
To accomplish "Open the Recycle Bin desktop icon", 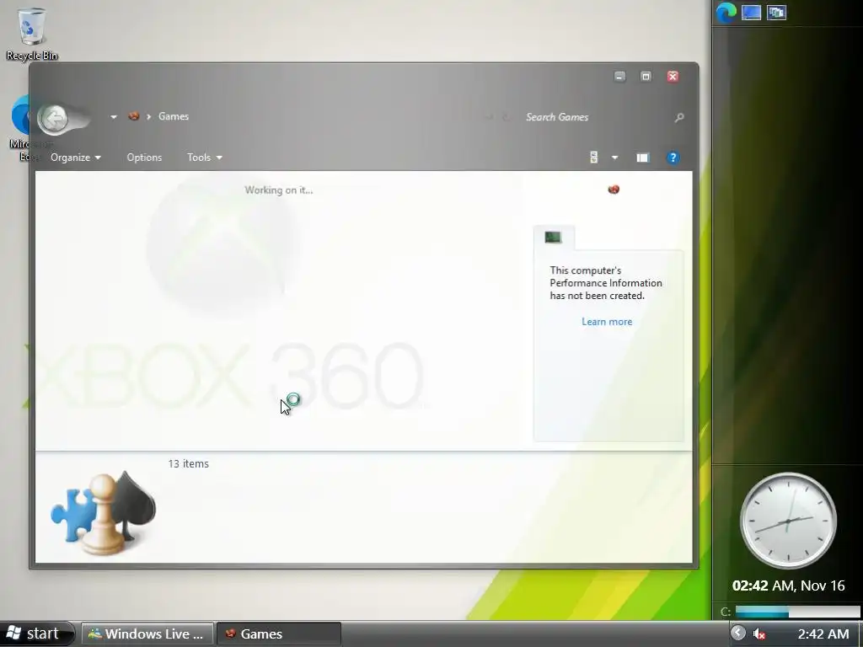I will click(32, 34).
